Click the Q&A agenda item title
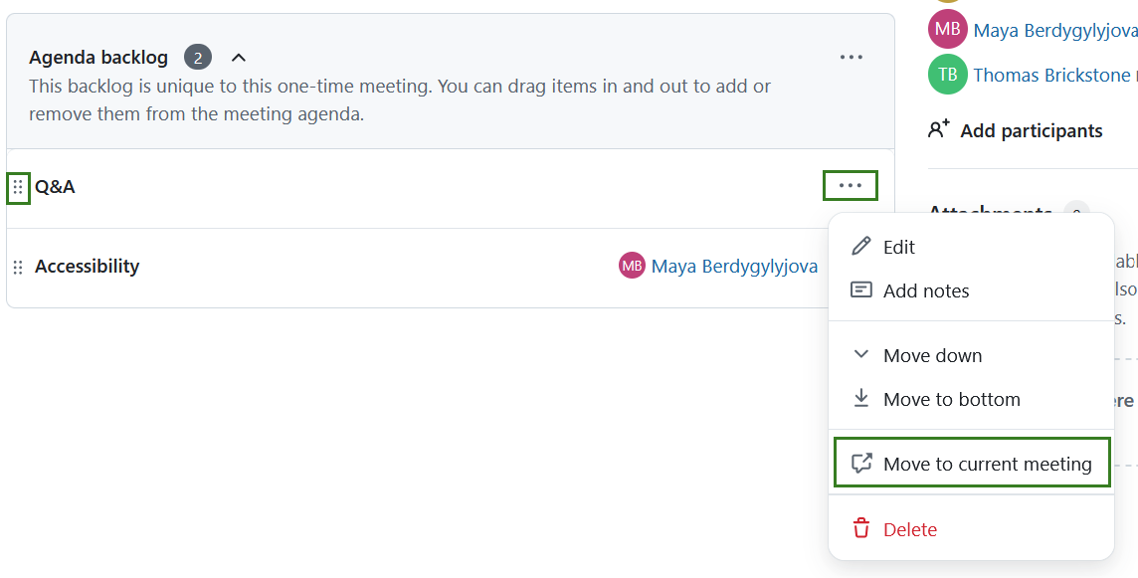This screenshot has width=1138, height=578. pos(55,186)
